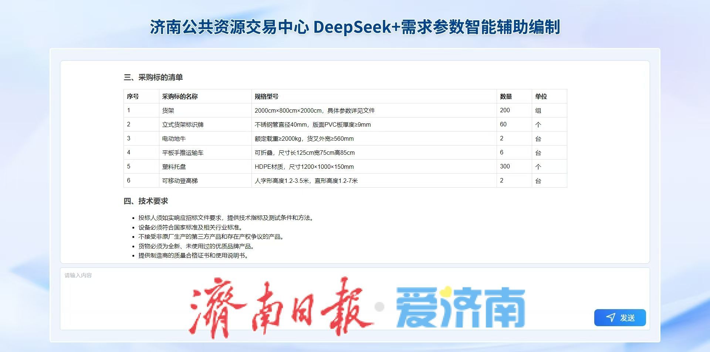Click spec 不锈钢管直径40mm，版面PVC板厚度≥9mm
This screenshot has height=352, width=710.
coord(312,124)
